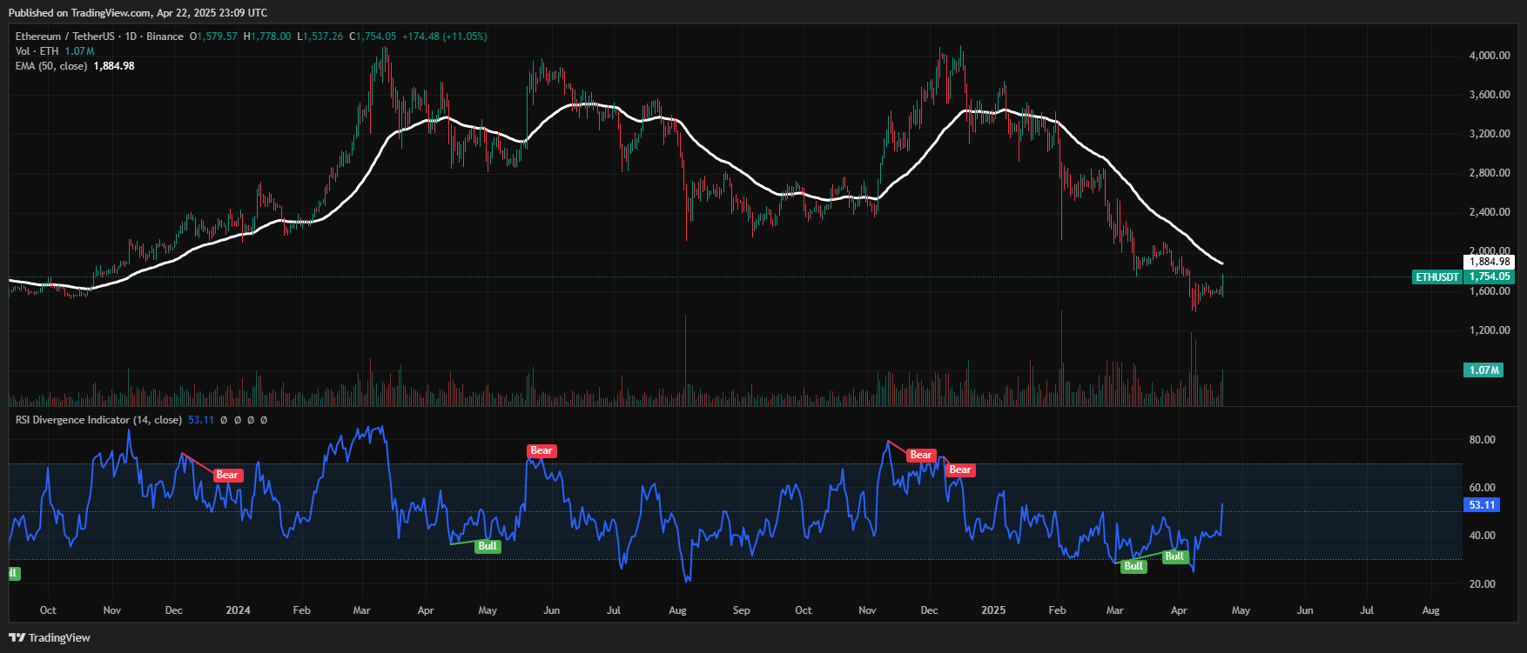Click the 80.00 level on the RSI axis
The width and height of the screenshot is (1527, 653).
point(1483,440)
